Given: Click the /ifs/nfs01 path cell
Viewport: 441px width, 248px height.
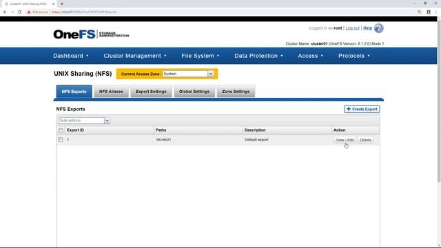Looking at the screenshot, I should [163, 140].
